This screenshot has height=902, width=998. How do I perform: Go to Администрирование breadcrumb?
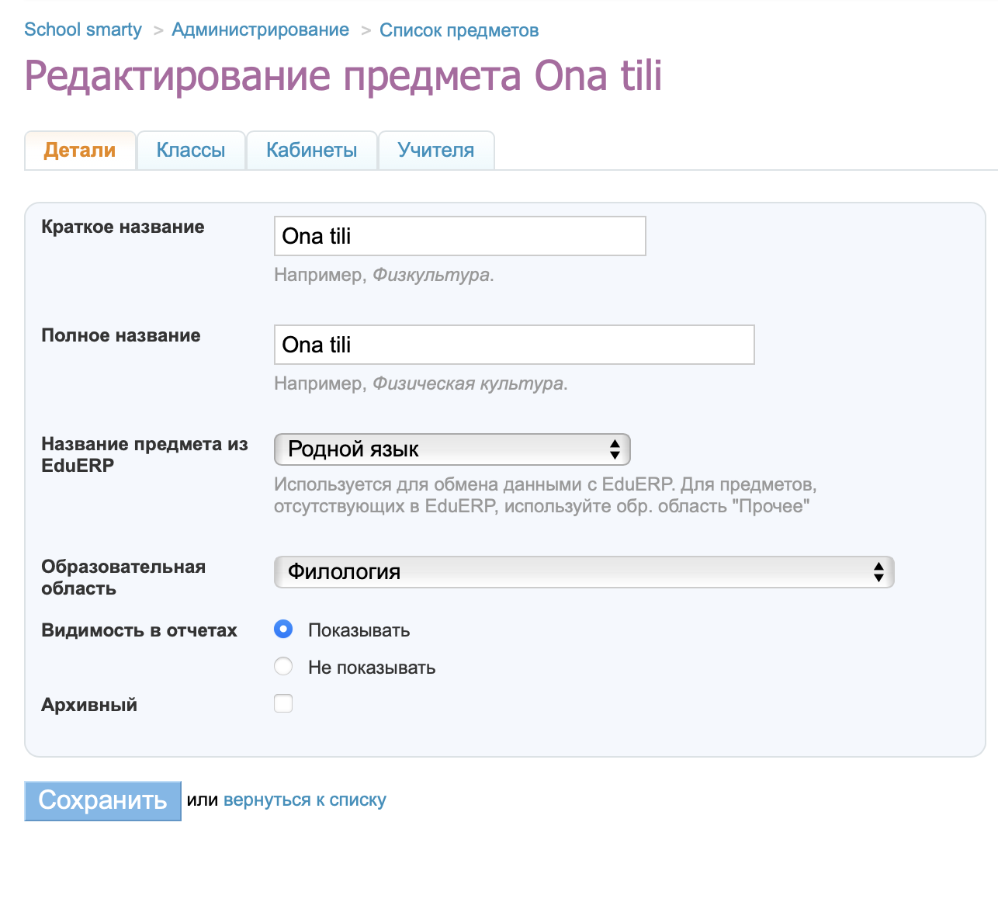[260, 29]
